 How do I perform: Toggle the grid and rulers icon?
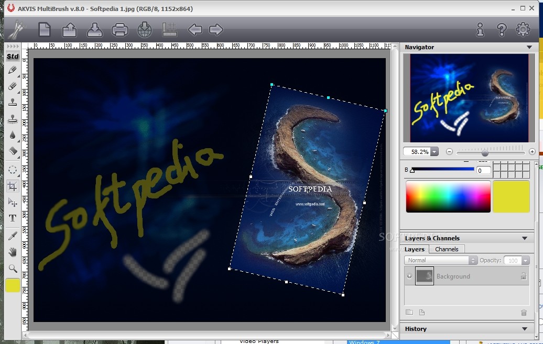[170, 29]
